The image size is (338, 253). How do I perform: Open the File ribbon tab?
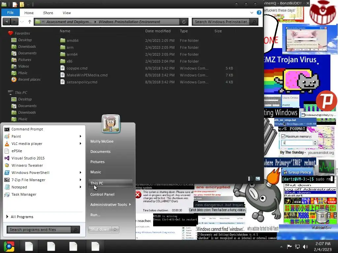[10, 13]
